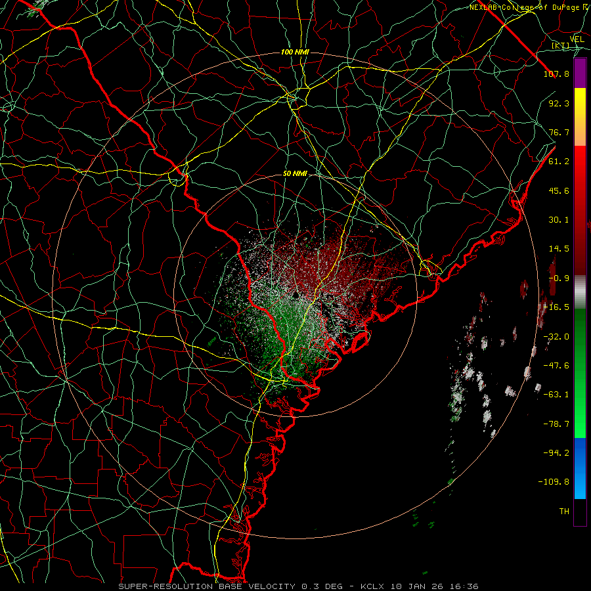Click the 76.7 velocity scale value

(559, 132)
